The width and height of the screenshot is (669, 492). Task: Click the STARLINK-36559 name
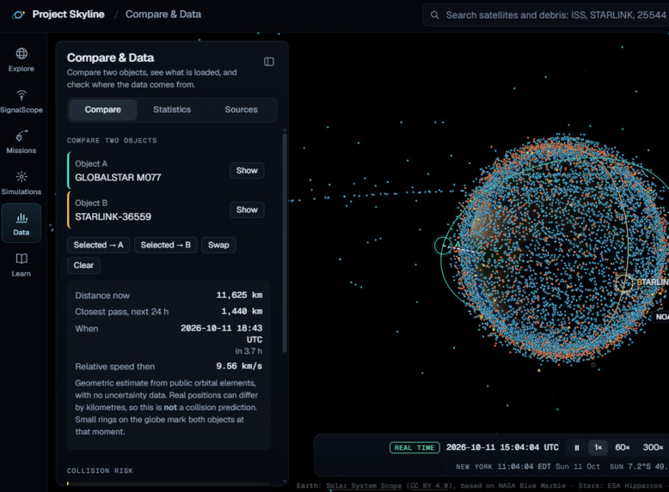(113, 217)
